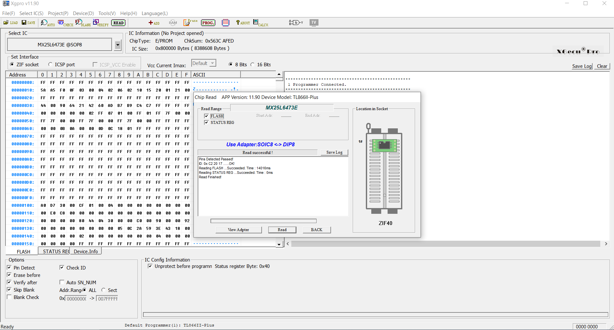Screen dimensions: 614x330
Task: Click the IC chip test toolbar icon
Action: (226, 22)
